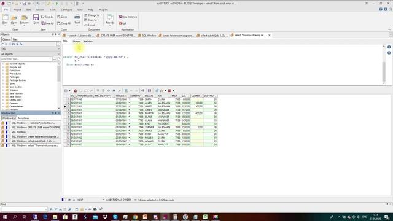This screenshot has height=221, width=393.
Task: Switch to the Templates tab
Action: click(x=23, y=118)
